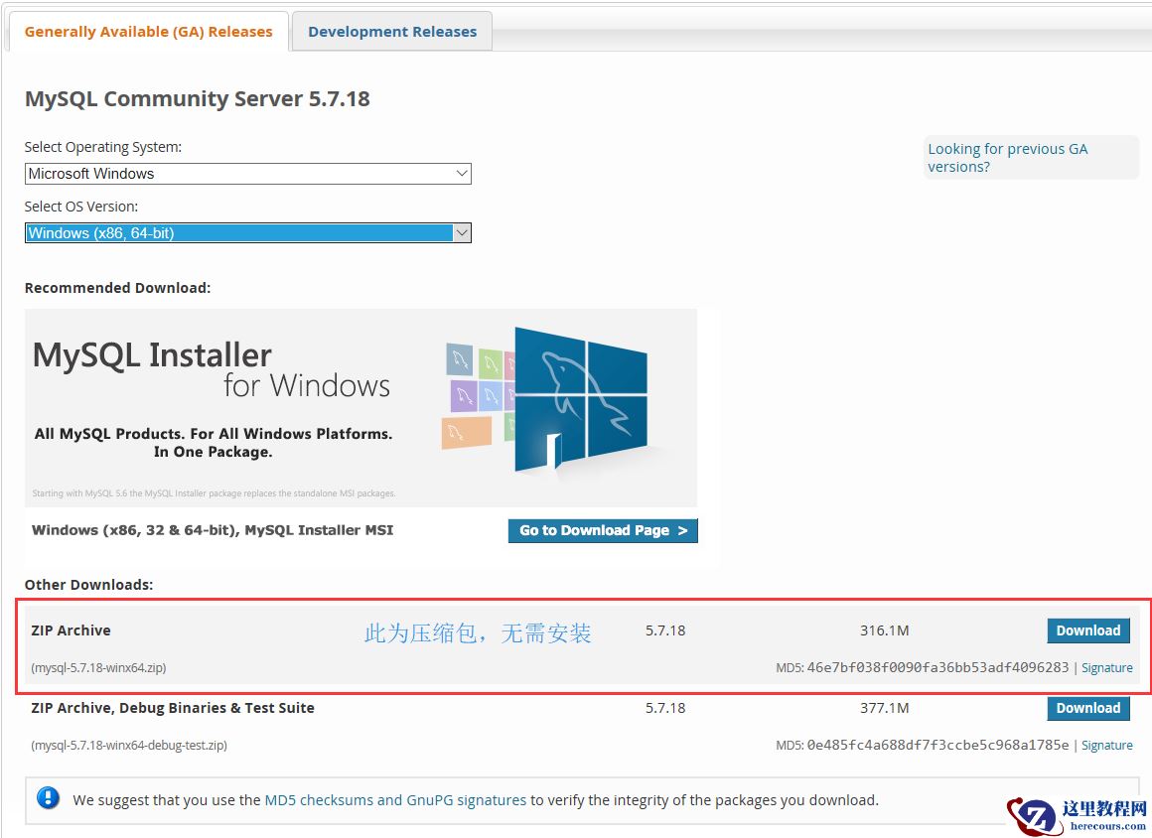Click the herecours.com watermark logo
Image resolution: width=1152 pixels, height=838 pixels.
click(1073, 814)
